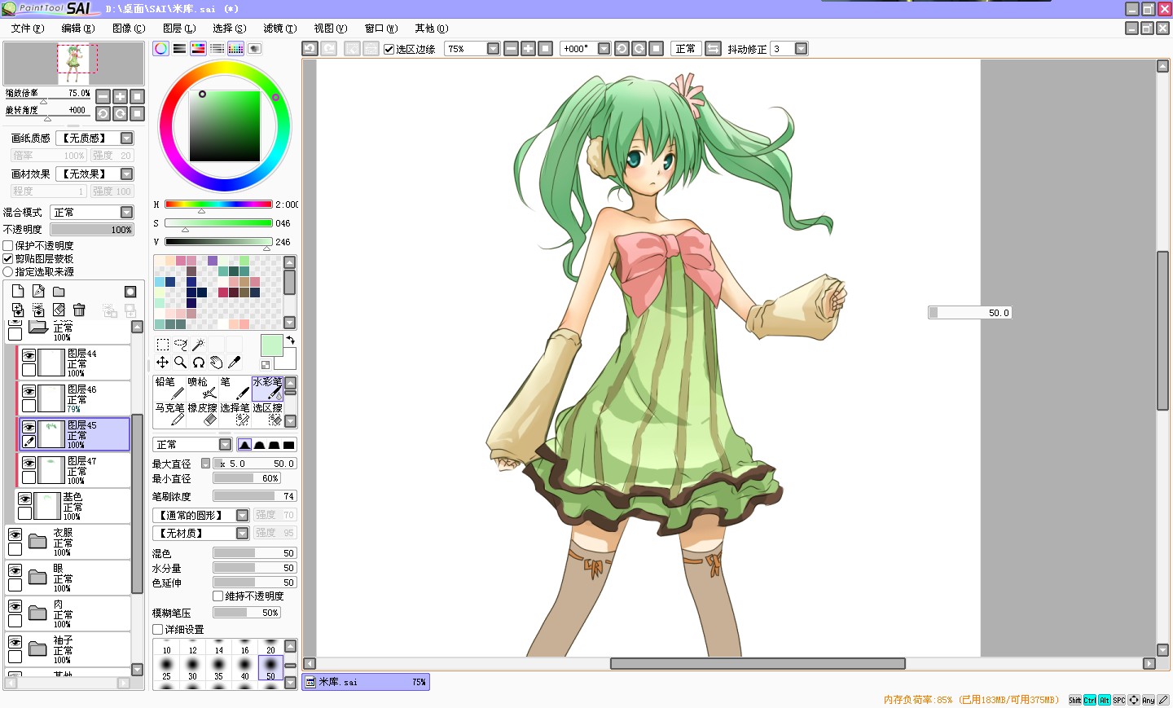Select the 衣服 layer folder
The image size is (1173, 708).
pyautogui.click(x=68, y=542)
